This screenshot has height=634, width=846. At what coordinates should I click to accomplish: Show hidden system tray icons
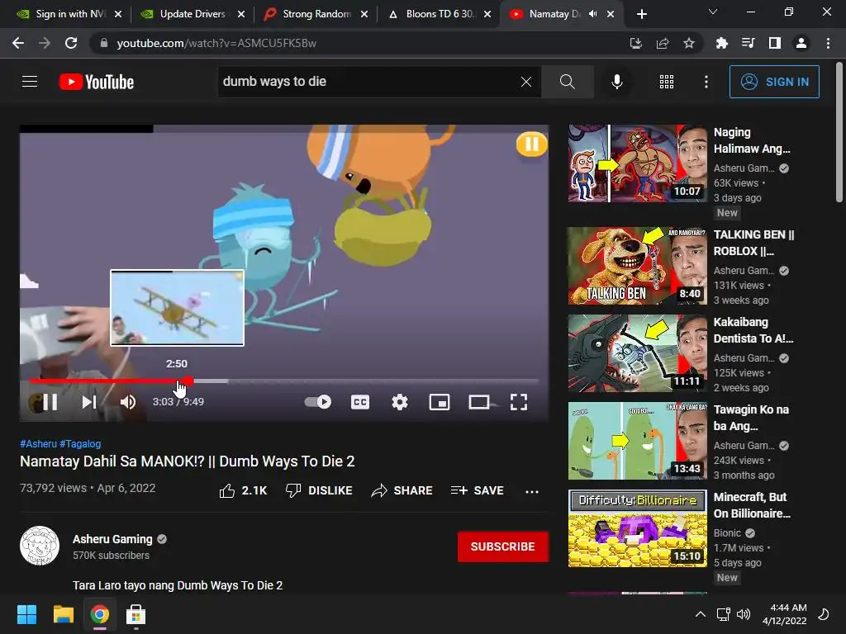(x=701, y=614)
